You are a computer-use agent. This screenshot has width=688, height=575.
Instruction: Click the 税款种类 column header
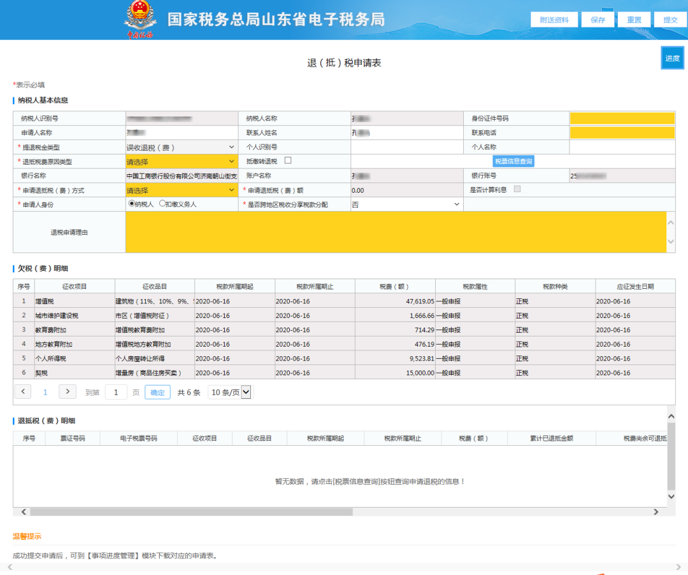click(x=555, y=287)
